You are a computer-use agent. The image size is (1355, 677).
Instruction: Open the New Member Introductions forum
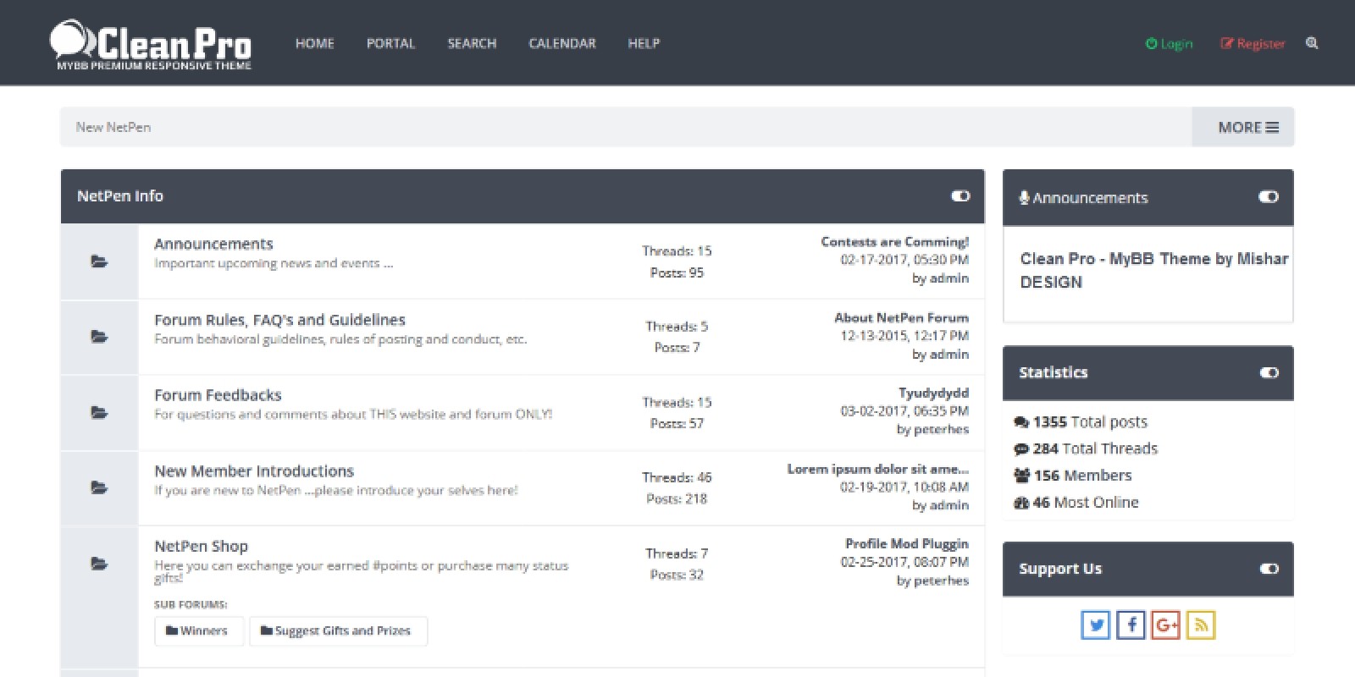pos(254,471)
